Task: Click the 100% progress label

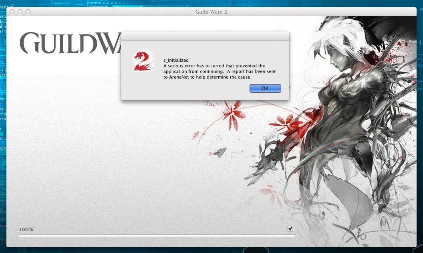Action: coord(26,229)
